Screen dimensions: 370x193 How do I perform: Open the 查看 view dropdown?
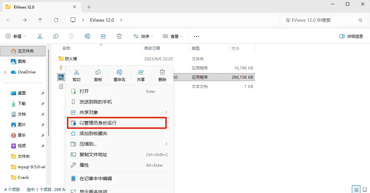173,36
